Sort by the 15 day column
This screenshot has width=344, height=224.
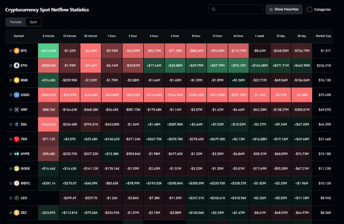click(x=281, y=36)
